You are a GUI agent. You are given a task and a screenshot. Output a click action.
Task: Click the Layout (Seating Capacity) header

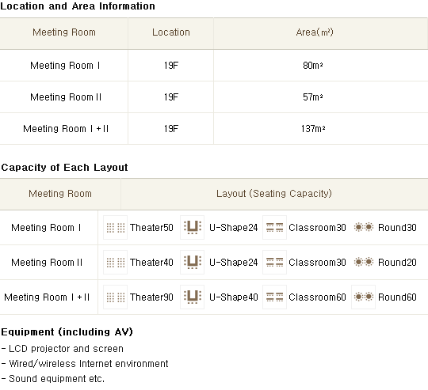coord(274,194)
